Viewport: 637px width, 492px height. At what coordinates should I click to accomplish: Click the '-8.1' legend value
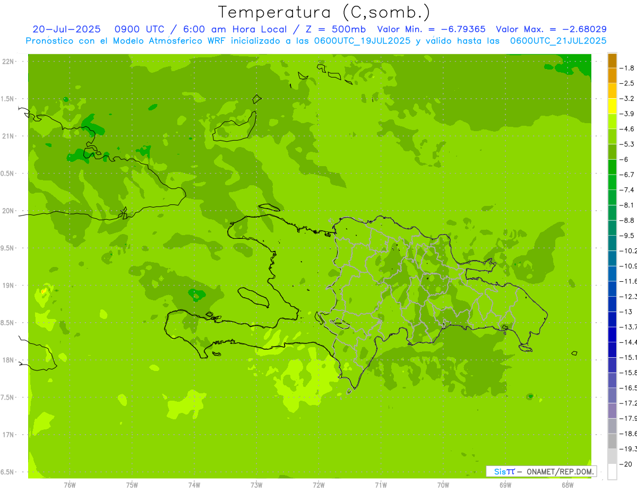627,205
